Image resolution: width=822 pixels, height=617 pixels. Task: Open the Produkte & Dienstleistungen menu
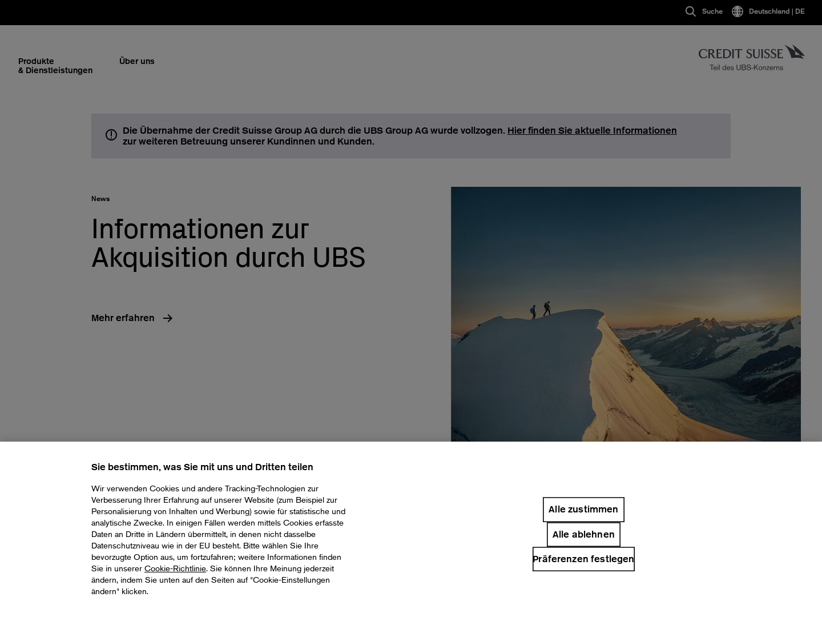55,66
